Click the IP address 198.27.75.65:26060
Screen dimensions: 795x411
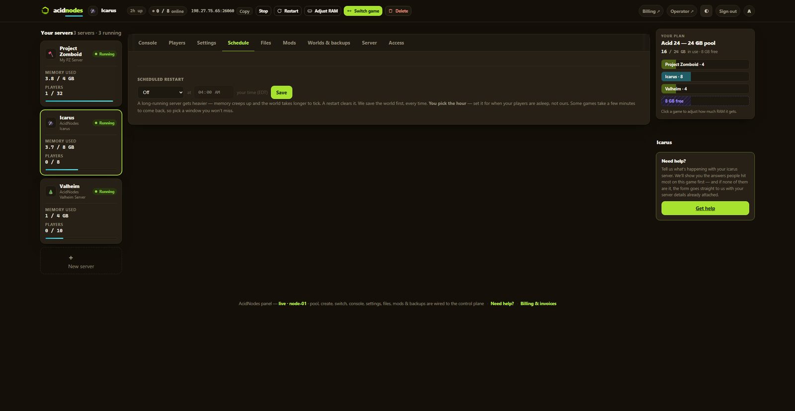(213, 11)
